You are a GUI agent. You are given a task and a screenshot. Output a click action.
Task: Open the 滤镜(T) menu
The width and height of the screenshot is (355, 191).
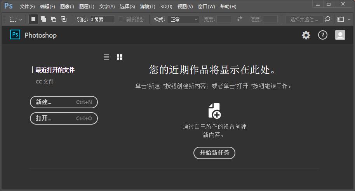tap(148, 7)
